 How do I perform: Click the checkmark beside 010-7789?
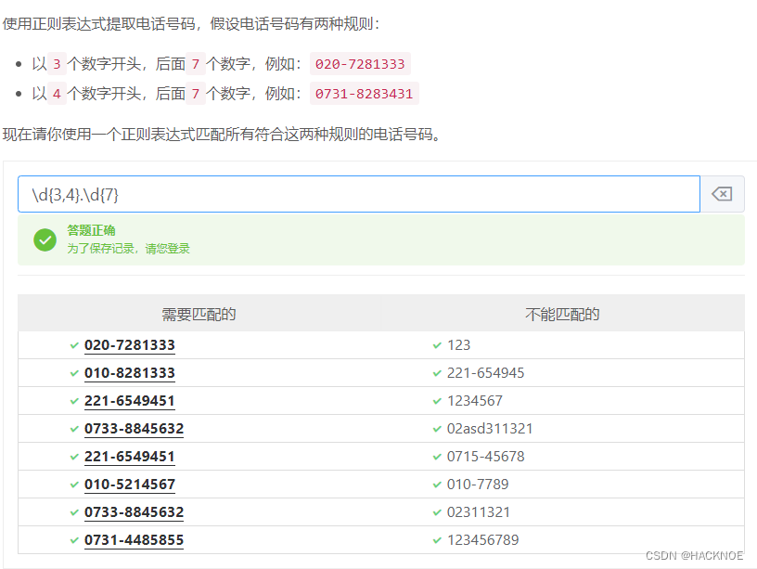click(x=437, y=485)
